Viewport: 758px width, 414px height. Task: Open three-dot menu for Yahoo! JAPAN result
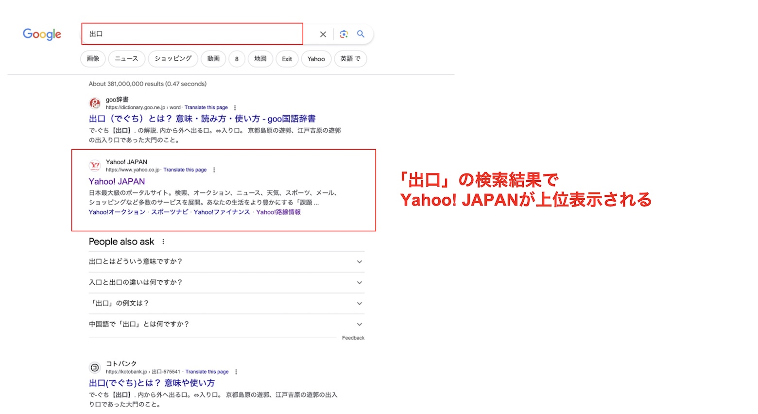[214, 170]
